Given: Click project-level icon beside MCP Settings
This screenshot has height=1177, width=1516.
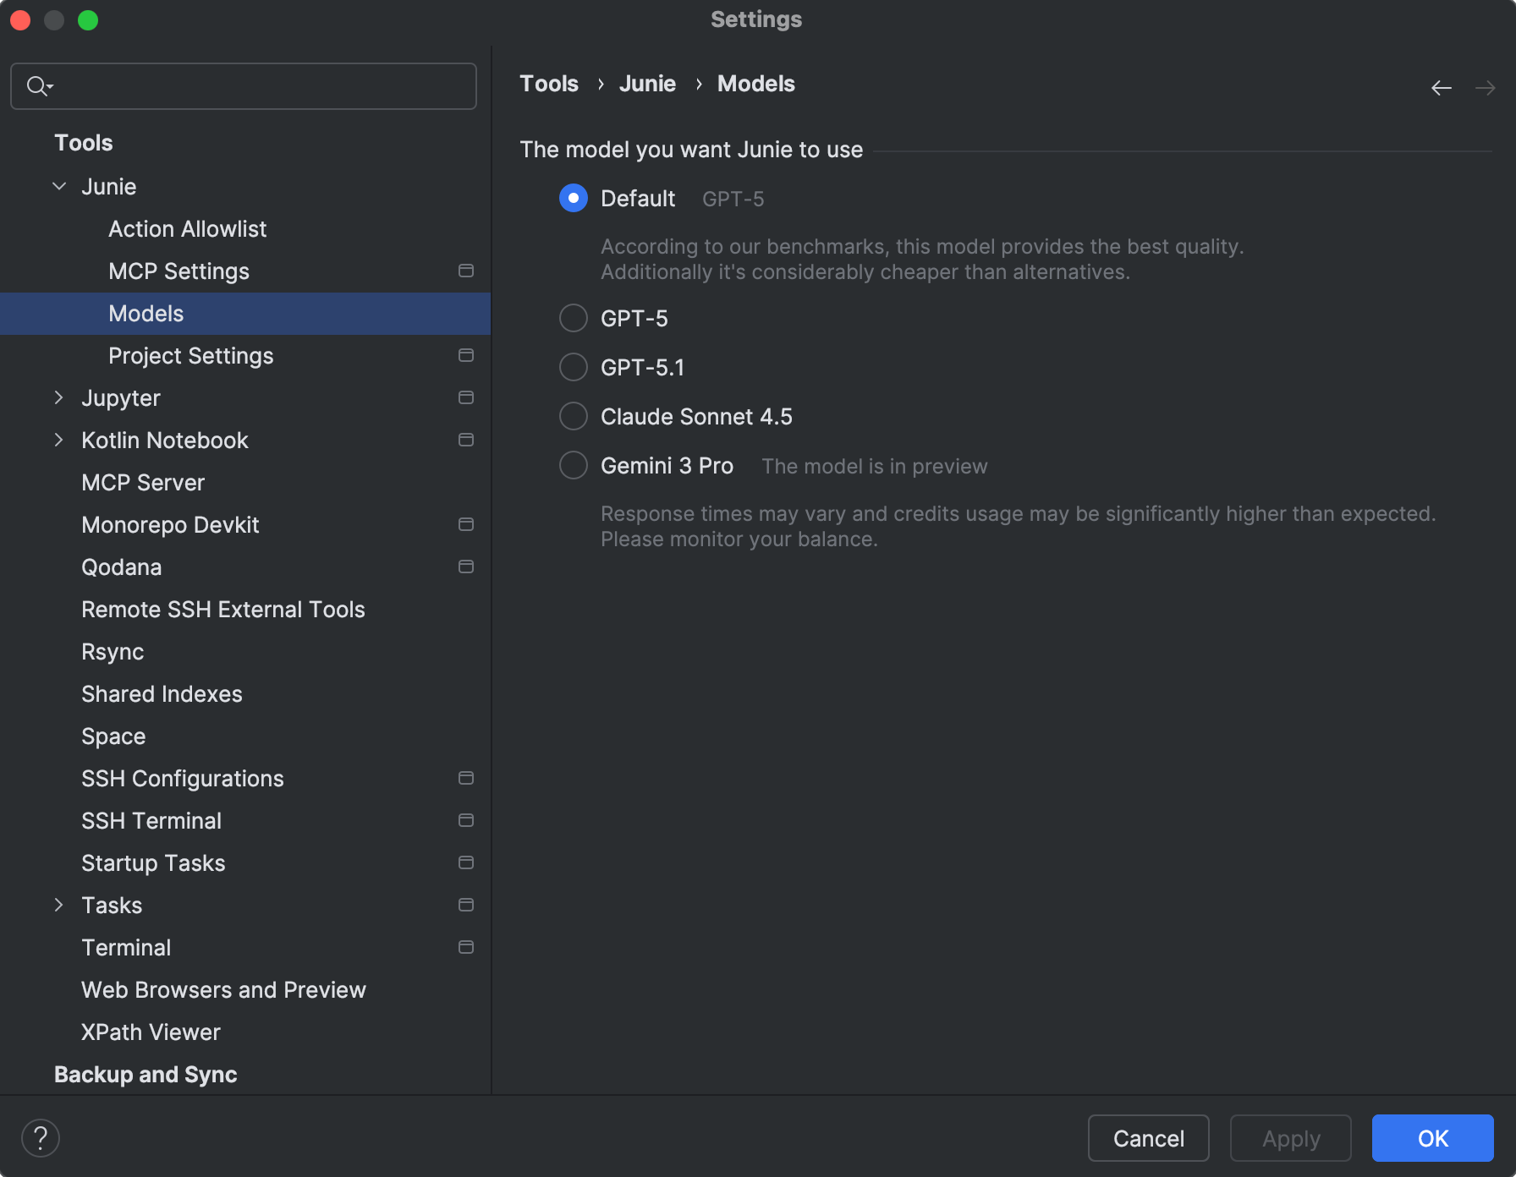Looking at the screenshot, I should [x=465, y=271].
